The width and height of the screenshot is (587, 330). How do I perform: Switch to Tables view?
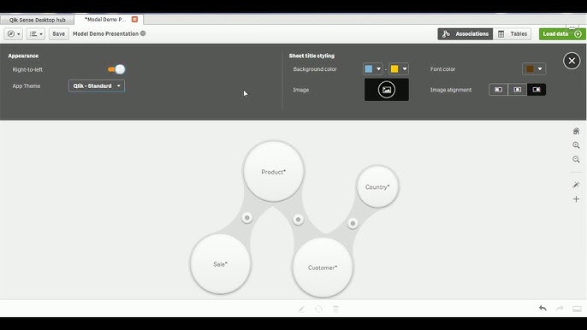pos(512,33)
